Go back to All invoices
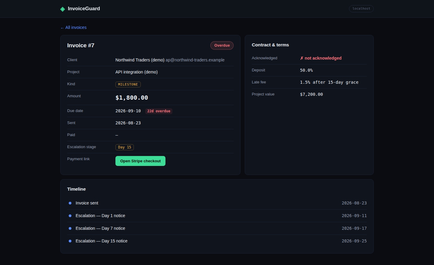This screenshot has height=265, width=434. click(x=74, y=27)
